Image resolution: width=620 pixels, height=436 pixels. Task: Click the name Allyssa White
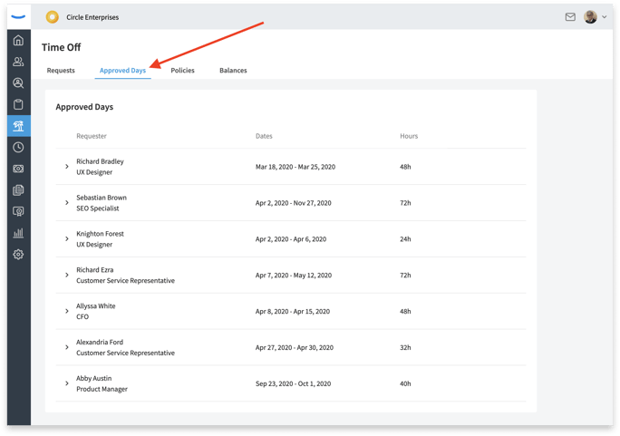96,306
